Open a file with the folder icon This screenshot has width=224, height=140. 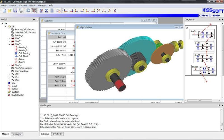[10, 11]
